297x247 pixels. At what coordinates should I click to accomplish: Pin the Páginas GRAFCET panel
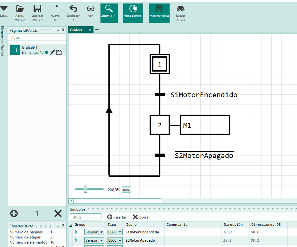coord(62,30)
